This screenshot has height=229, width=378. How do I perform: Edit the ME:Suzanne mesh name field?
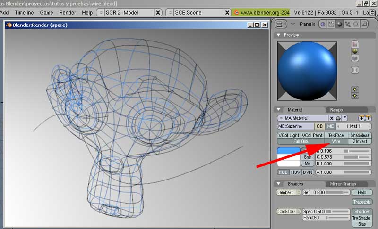click(x=296, y=126)
